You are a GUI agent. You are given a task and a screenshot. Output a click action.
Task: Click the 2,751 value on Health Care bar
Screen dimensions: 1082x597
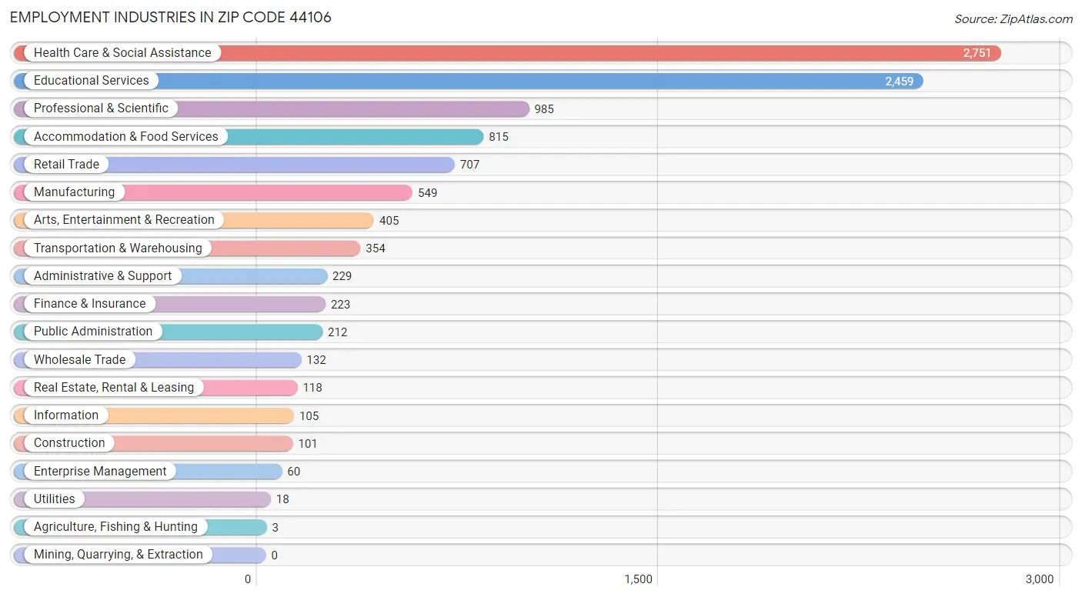(977, 53)
